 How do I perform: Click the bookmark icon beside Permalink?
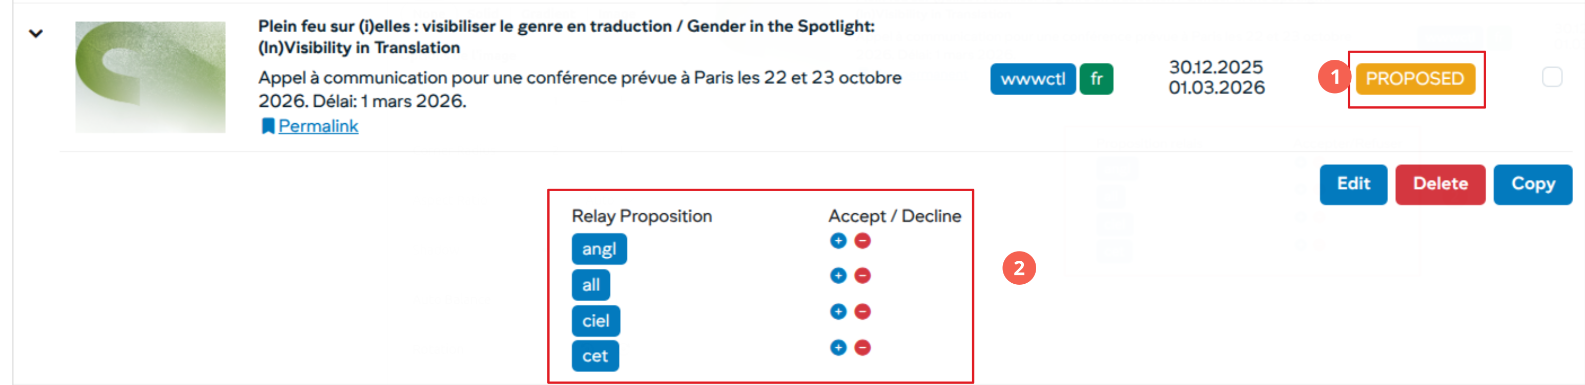[267, 126]
